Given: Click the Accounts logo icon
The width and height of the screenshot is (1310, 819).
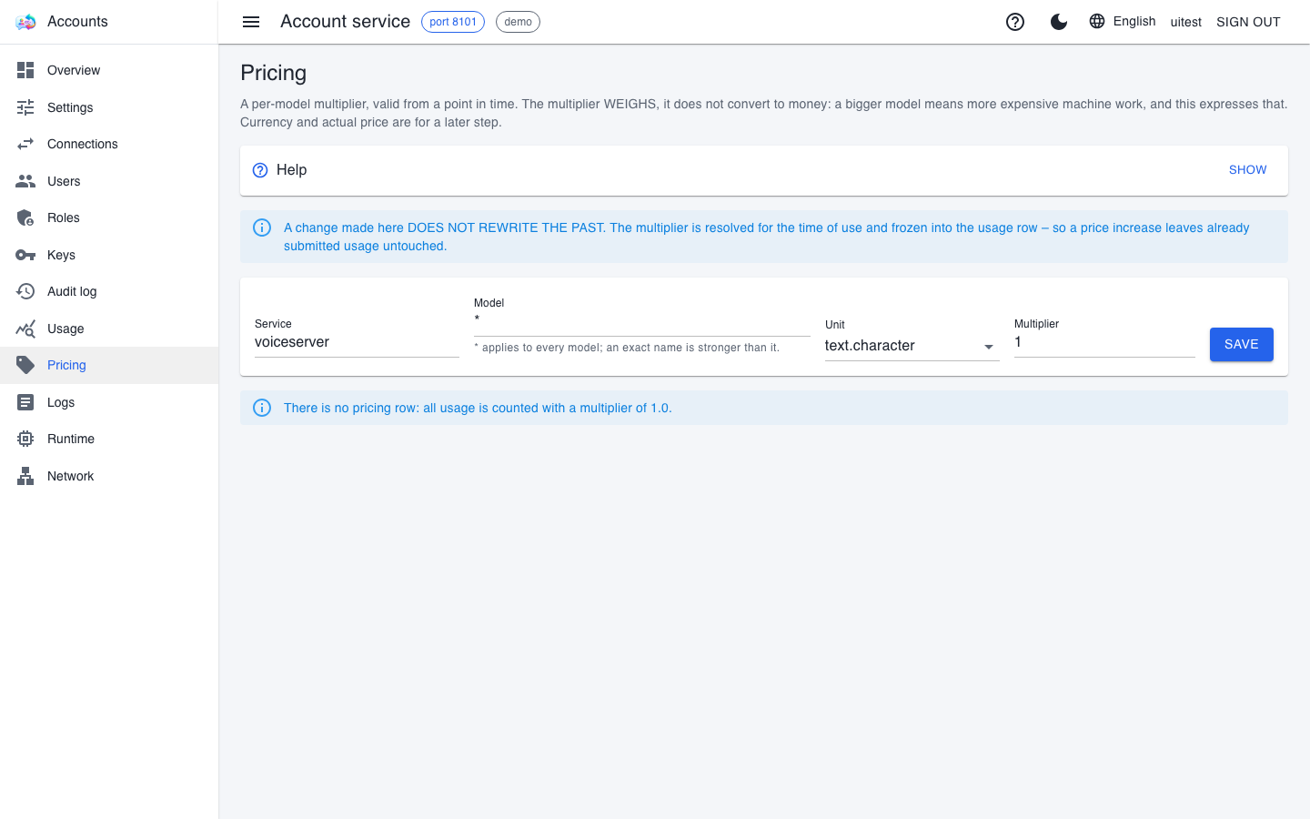Looking at the screenshot, I should coord(25,22).
